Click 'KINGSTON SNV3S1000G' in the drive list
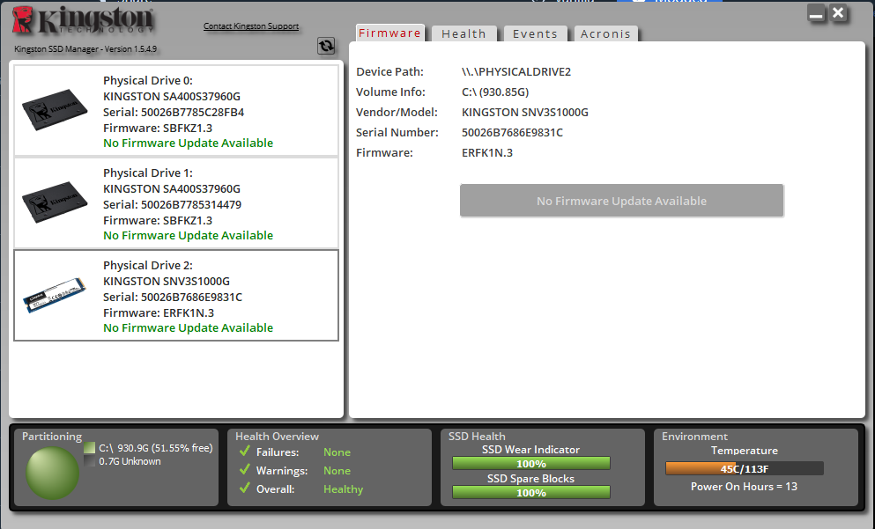The height and width of the screenshot is (529, 875). tap(167, 281)
